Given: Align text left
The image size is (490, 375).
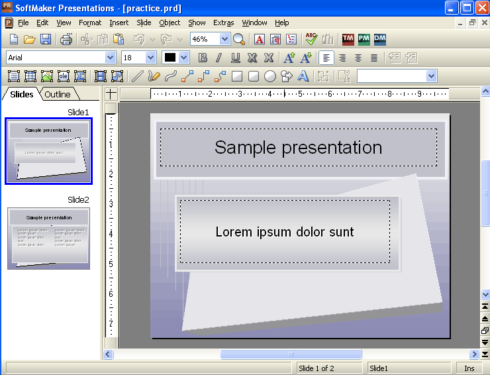Looking at the screenshot, I should 326,58.
